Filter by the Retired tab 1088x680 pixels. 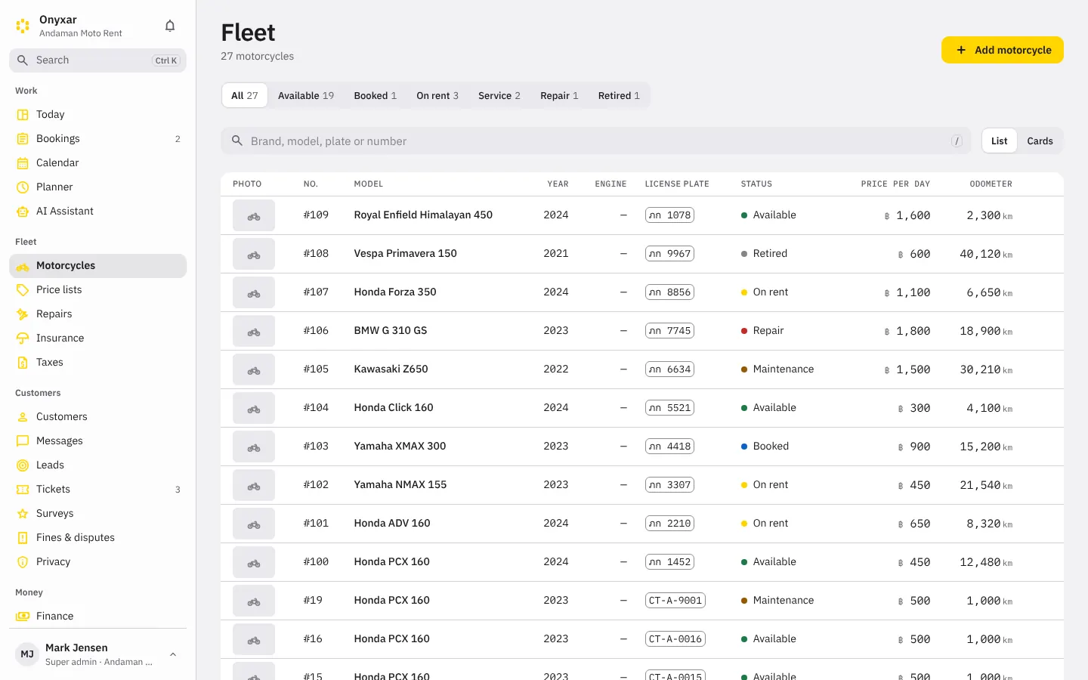[619, 96]
